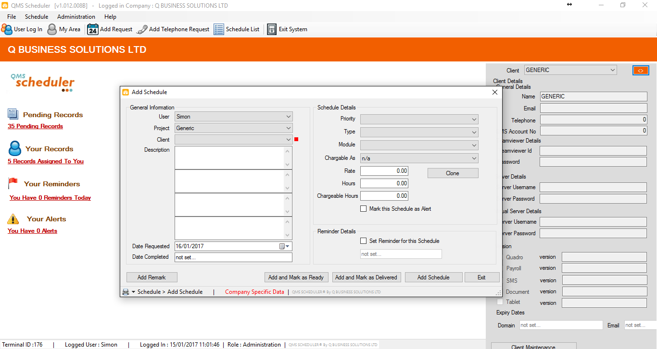The height and width of the screenshot is (349, 657).
Task: Open the Project dropdown showing Generic
Action: [234, 128]
